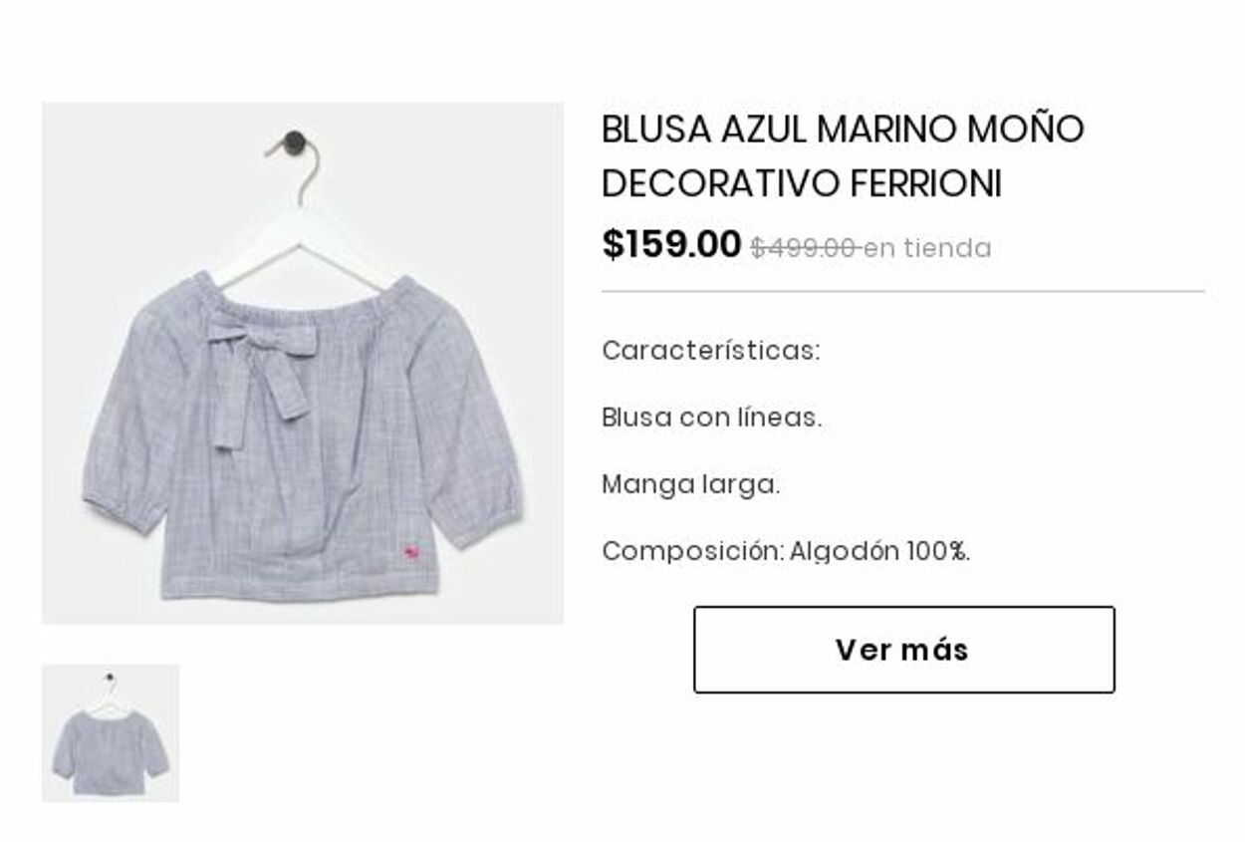Click the pink embroidered logo on blouse
1245x842 pixels.
pos(412,550)
